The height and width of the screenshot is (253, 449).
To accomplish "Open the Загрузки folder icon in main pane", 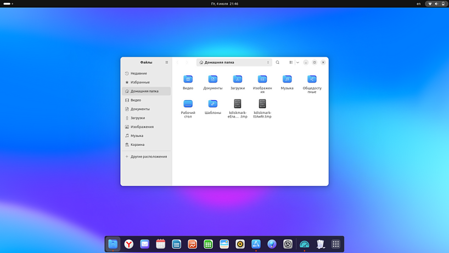I will point(237,79).
